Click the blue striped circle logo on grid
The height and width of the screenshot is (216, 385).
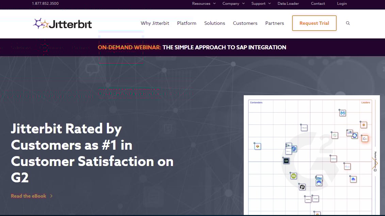294,149
